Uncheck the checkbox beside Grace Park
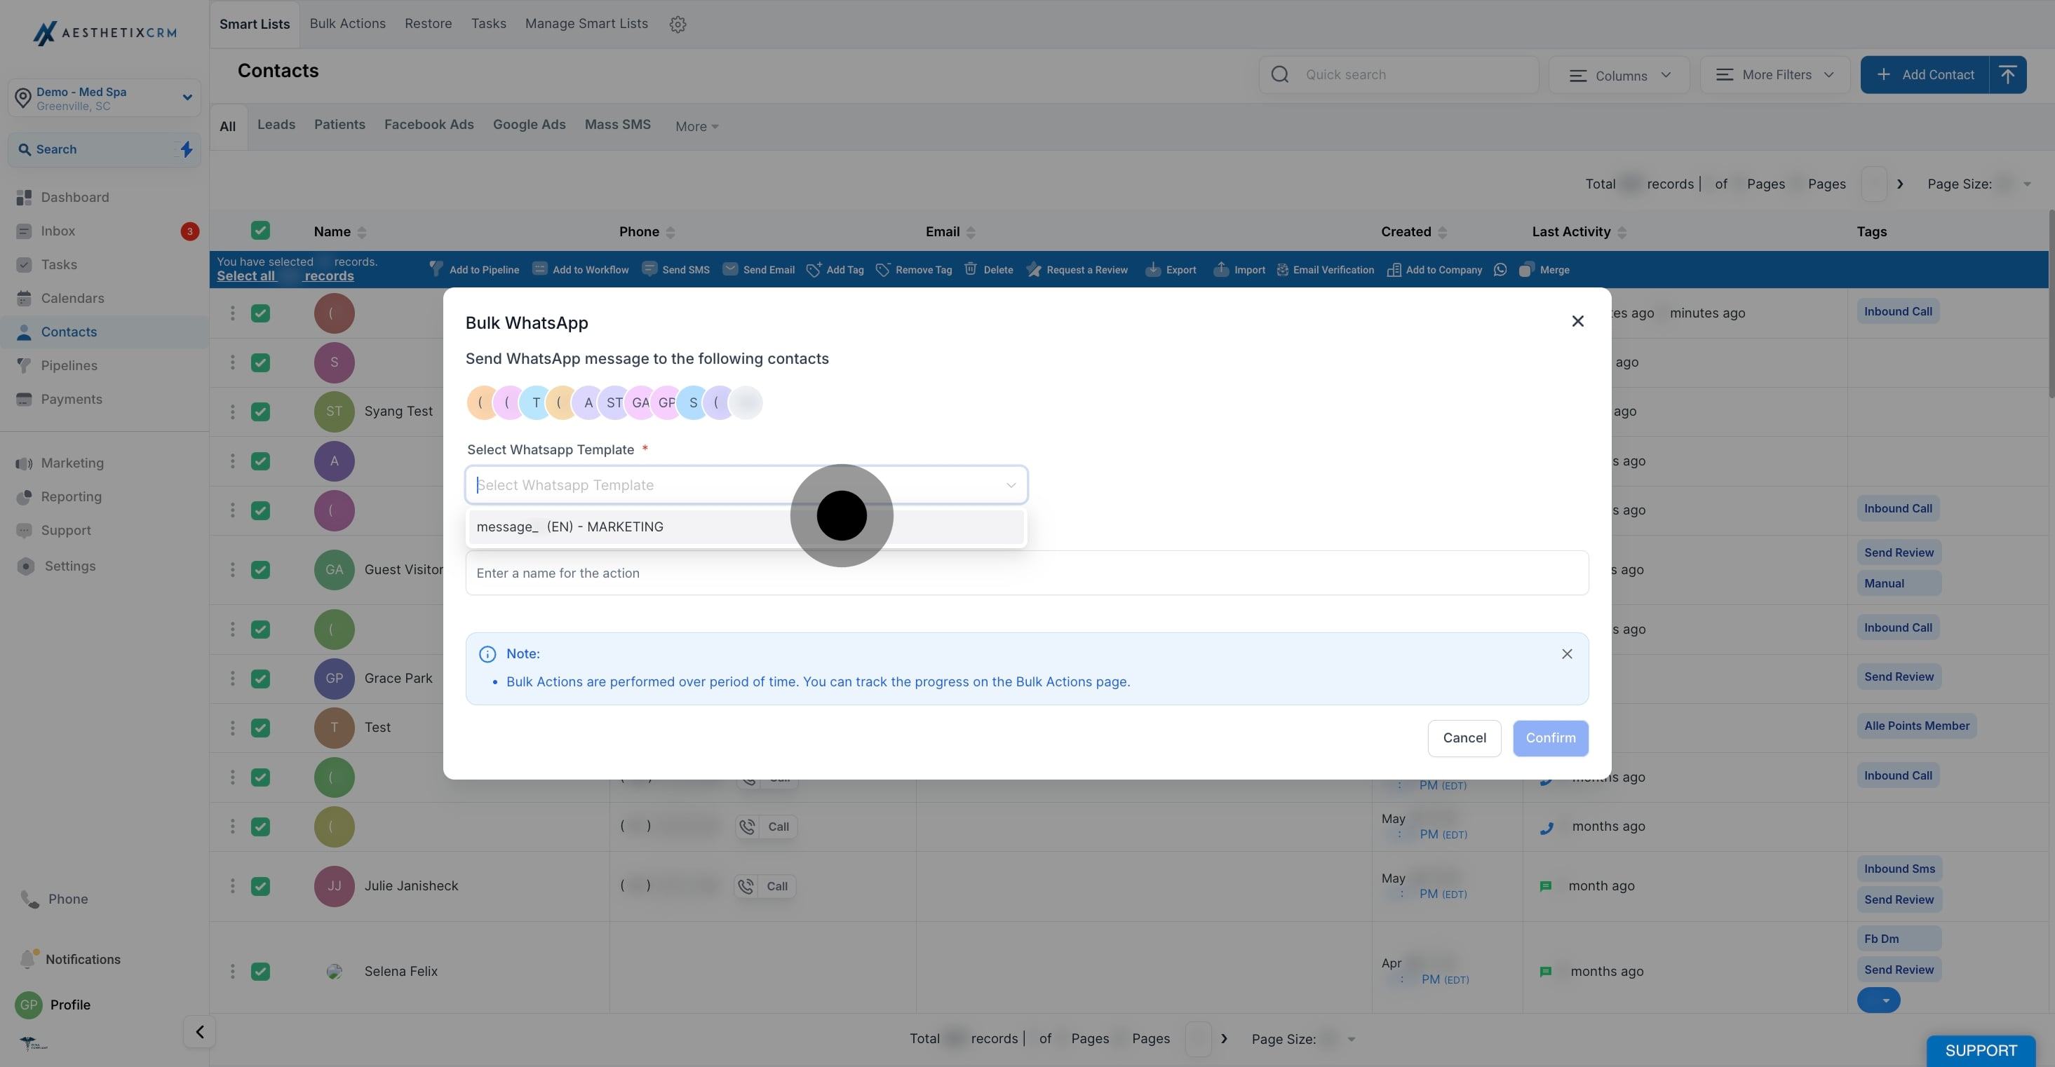2055x1067 pixels. click(261, 679)
